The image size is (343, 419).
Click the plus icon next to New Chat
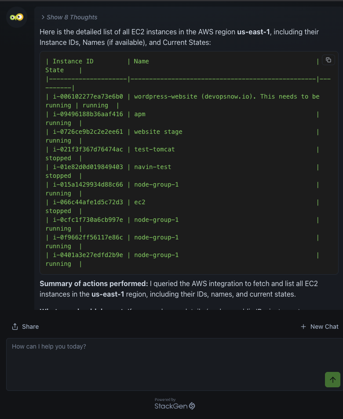tap(303, 326)
